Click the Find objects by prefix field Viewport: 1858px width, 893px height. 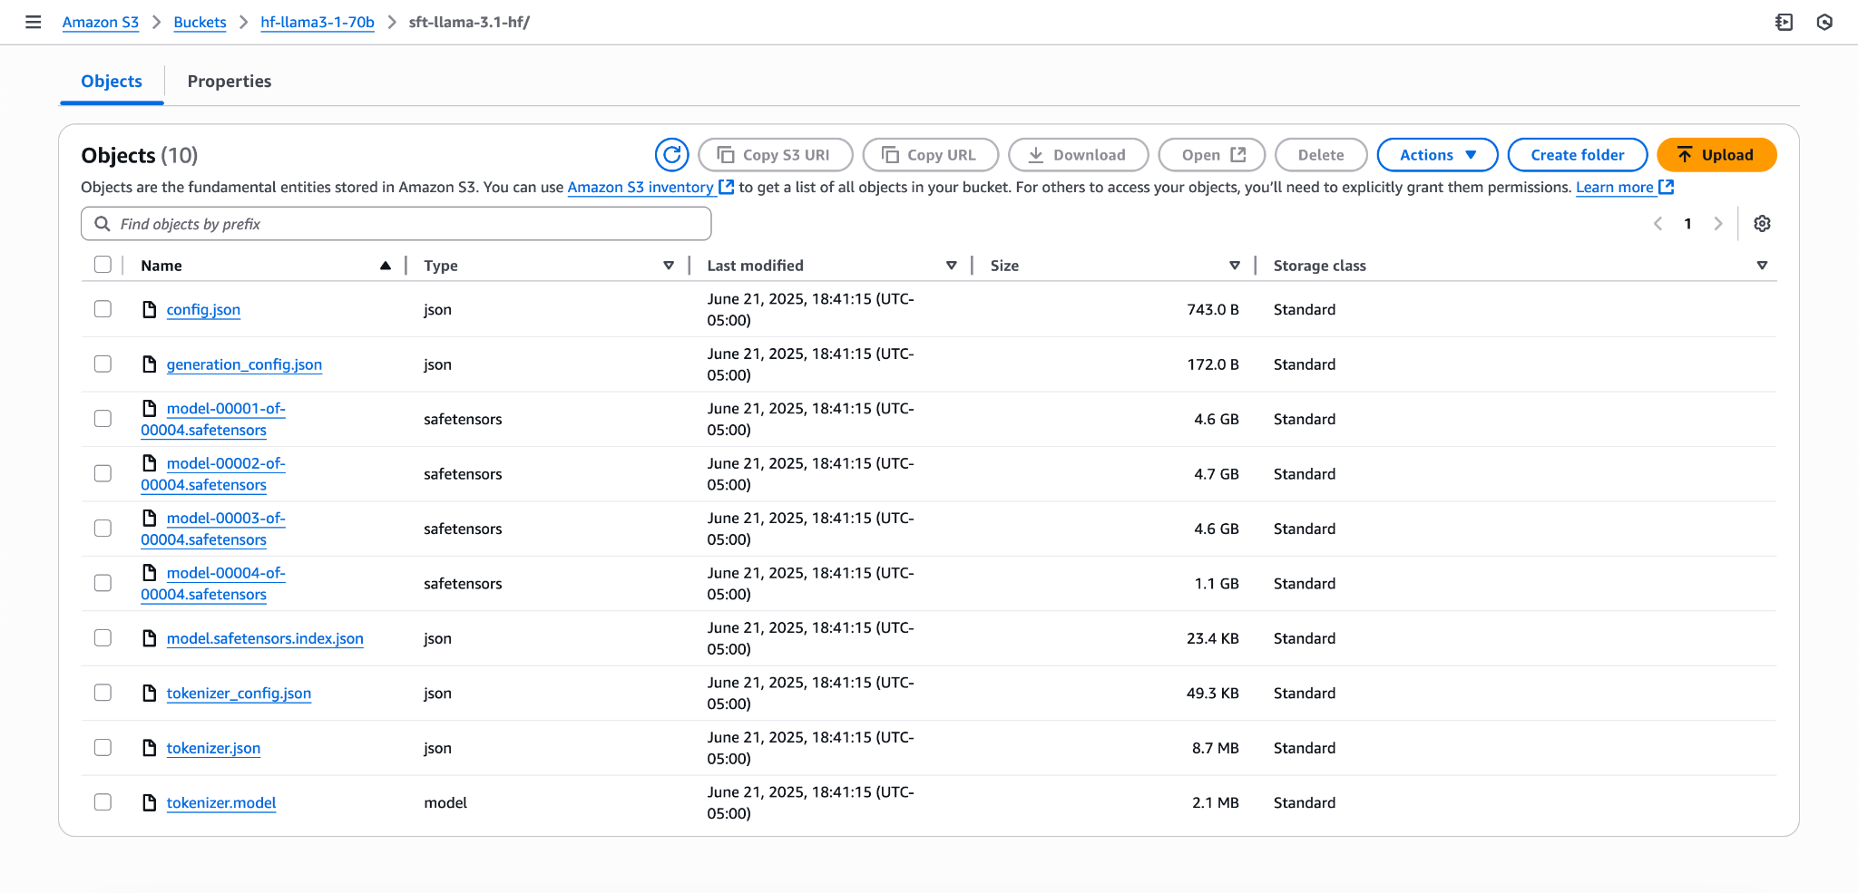[396, 224]
